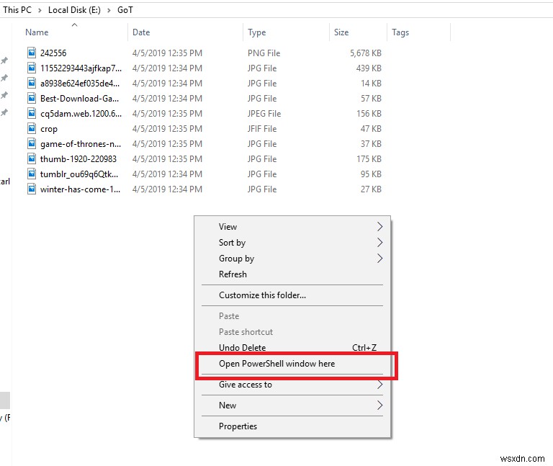Click the file icon for 242556
Viewport: 553px width, 466px height.
(x=32, y=53)
